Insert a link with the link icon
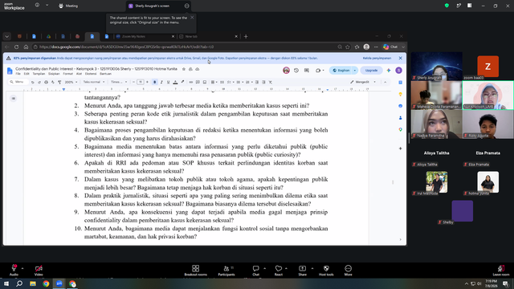This screenshot has height=289, width=514. pyautogui.click(x=191, y=82)
